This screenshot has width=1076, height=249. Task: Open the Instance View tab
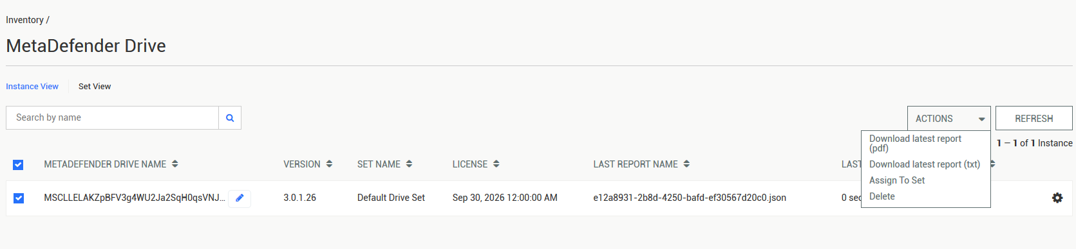(32, 87)
